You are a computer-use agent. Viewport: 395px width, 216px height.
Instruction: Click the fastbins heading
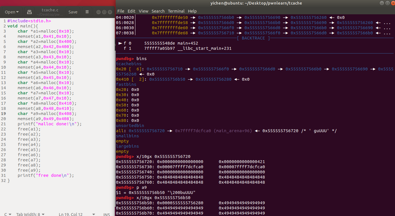click(126, 84)
